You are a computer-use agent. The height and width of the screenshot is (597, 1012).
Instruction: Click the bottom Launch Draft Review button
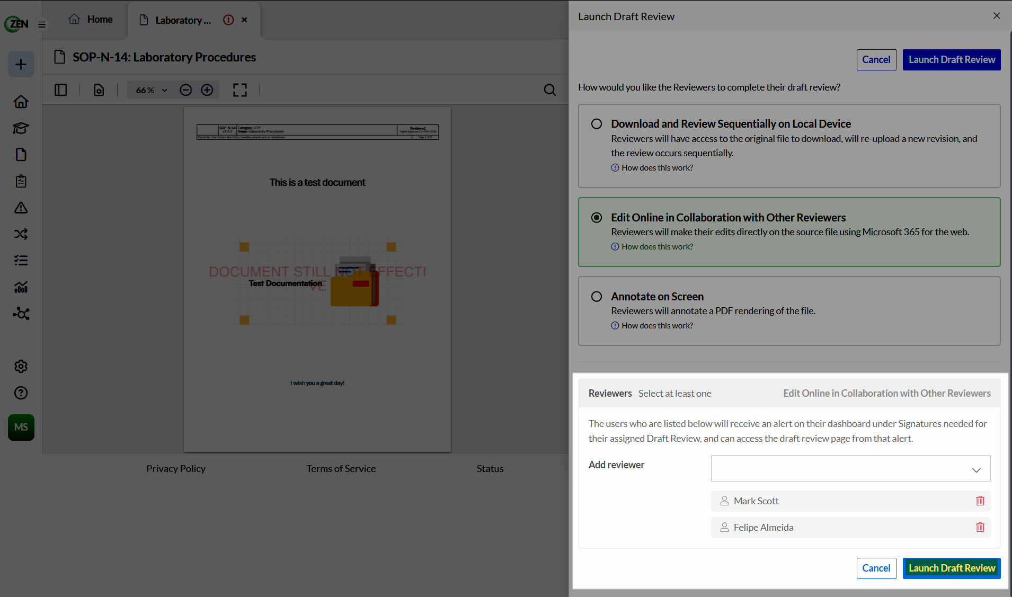tap(952, 568)
